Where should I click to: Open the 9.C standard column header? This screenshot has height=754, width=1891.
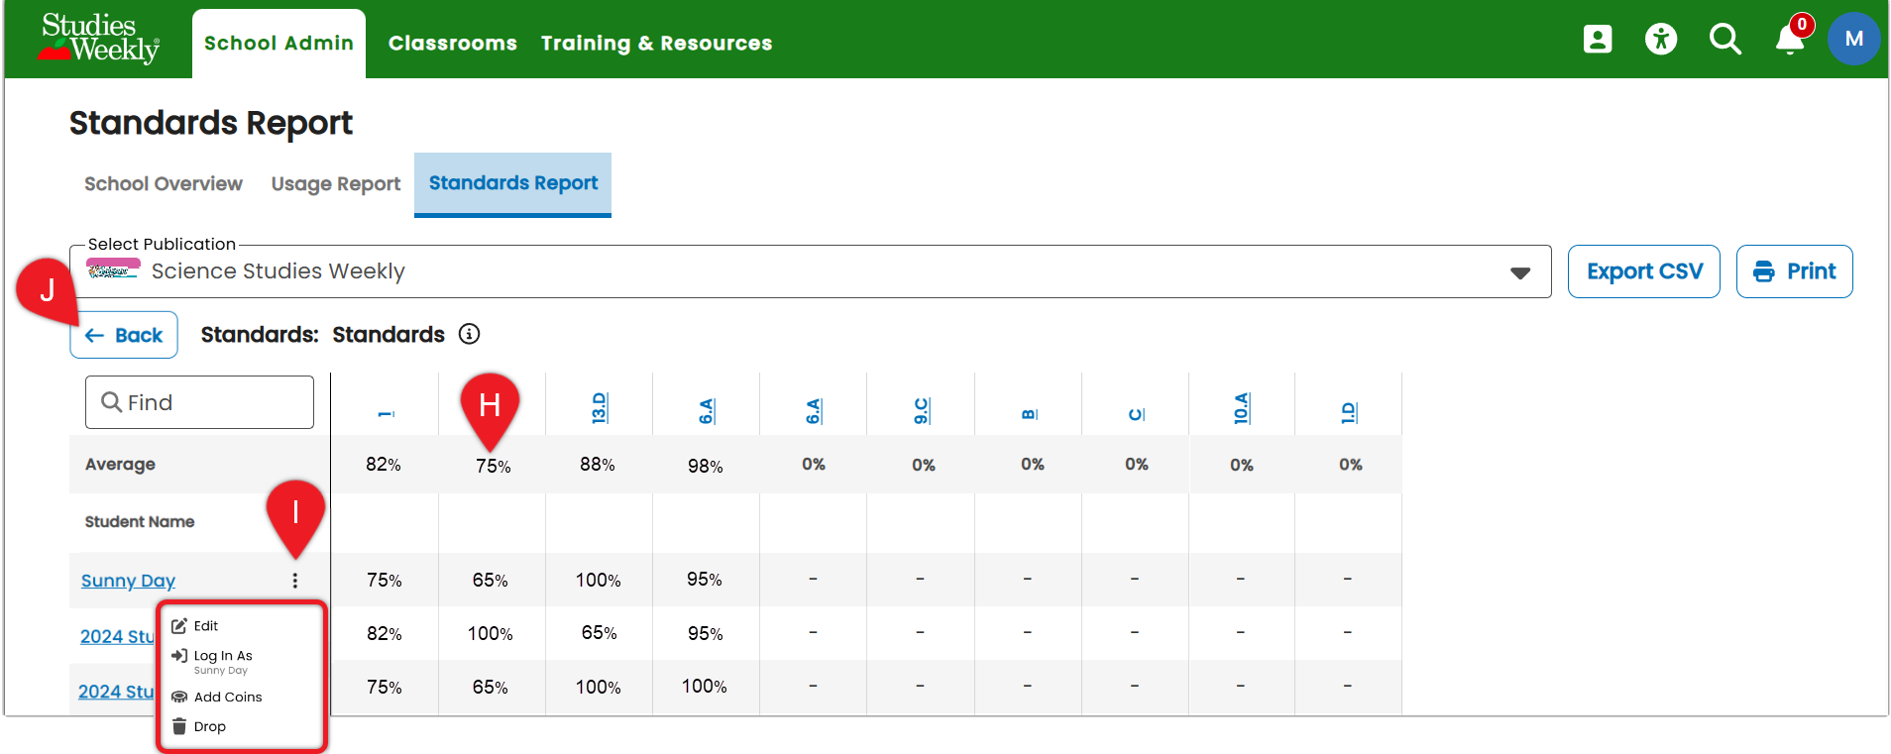click(921, 411)
